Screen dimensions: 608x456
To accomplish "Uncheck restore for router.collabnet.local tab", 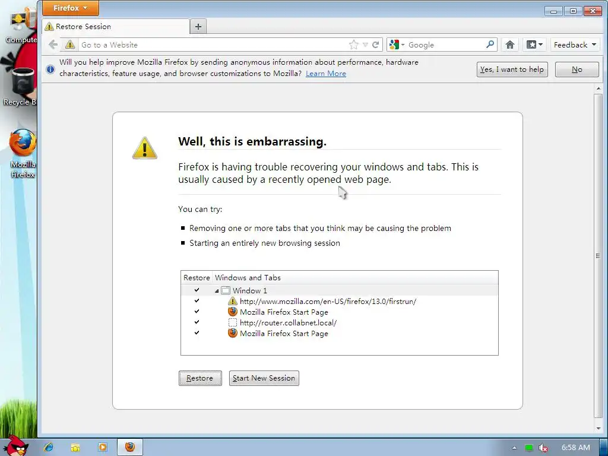I will pos(197,322).
